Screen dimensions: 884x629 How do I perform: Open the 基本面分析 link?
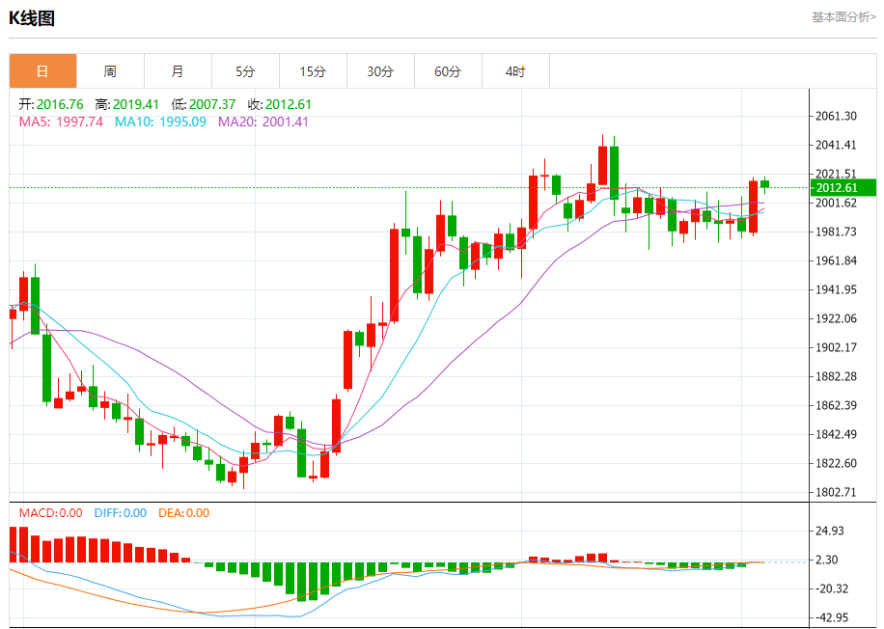[844, 17]
